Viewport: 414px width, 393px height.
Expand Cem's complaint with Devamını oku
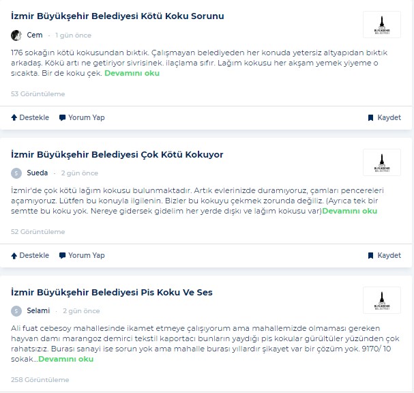tap(132, 73)
